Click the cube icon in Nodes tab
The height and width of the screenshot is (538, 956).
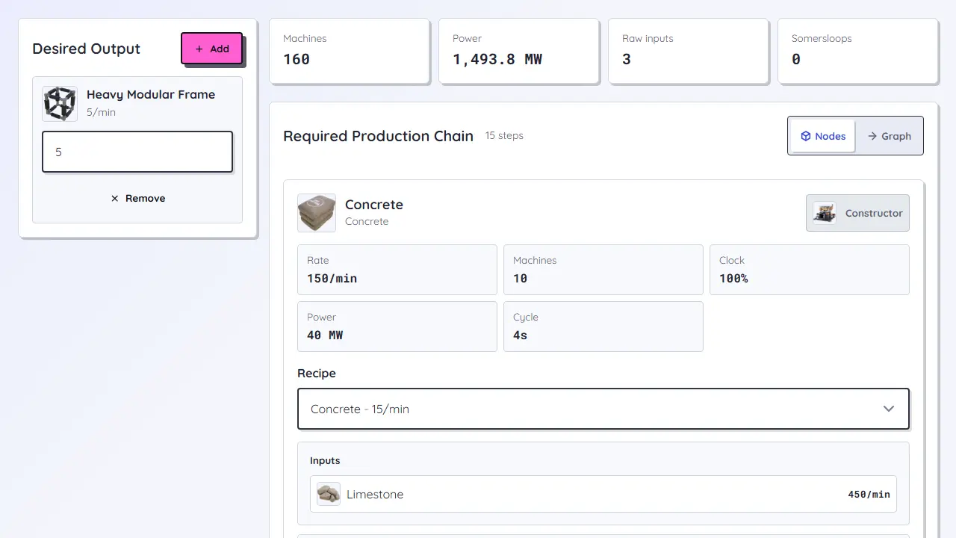point(806,136)
